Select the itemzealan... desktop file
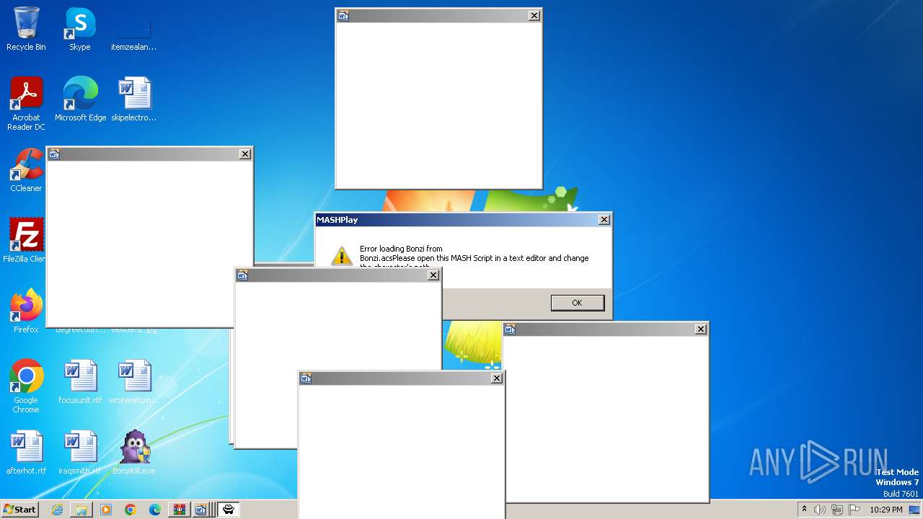The height and width of the screenshot is (519, 923). [134, 29]
